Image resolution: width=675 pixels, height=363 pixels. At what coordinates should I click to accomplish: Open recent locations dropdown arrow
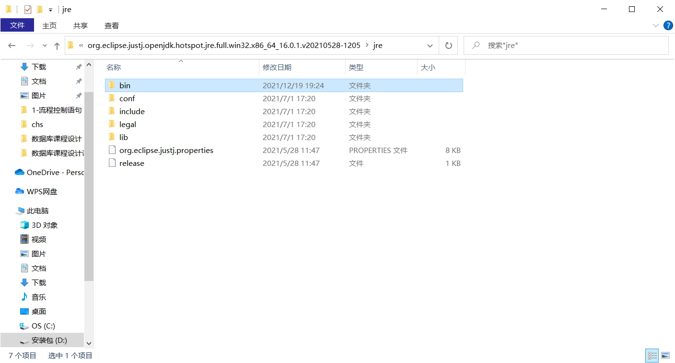point(45,46)
